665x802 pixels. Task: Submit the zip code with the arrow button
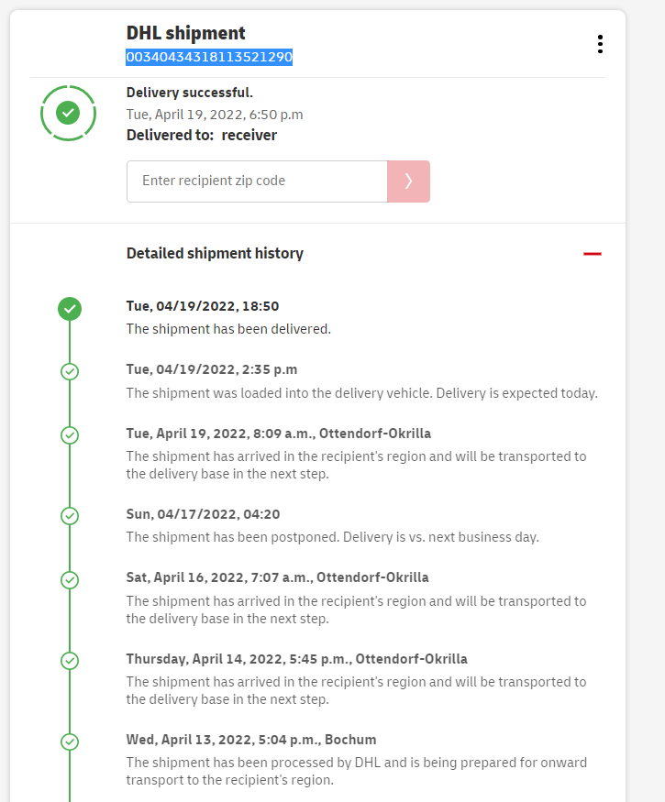point(408,181)
